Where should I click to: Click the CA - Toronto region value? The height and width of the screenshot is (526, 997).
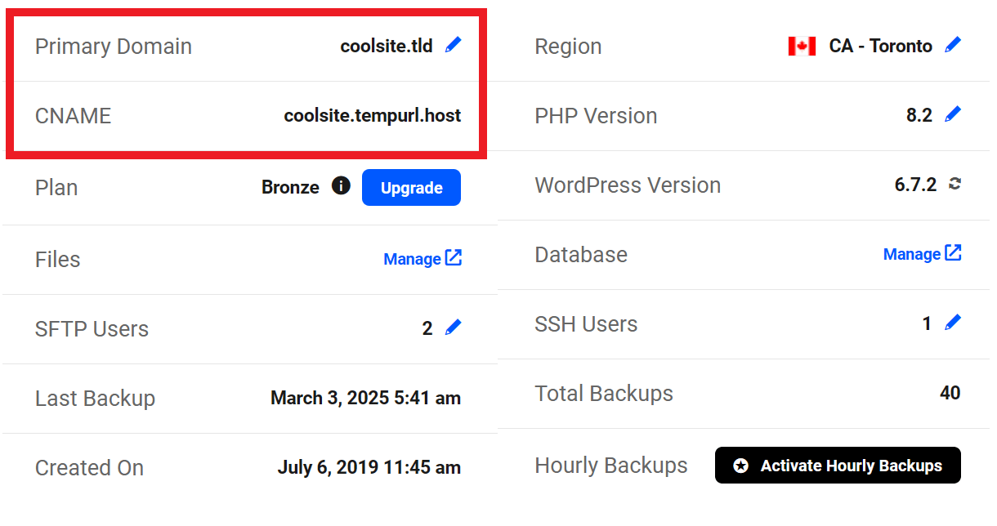pos(880,46)
